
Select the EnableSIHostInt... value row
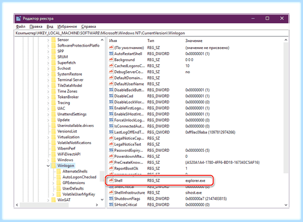pyautogui.click(x=195, y=114)
